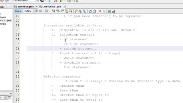The height and width of the screenshot is (103, 183).
Task: Select the Services panel tab
Action: click(x=2, y=7)
